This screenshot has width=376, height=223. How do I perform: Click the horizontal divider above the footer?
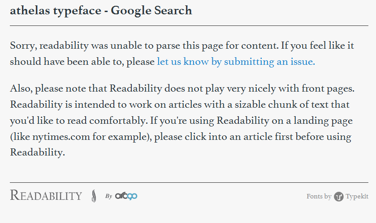tap(189, 182)
